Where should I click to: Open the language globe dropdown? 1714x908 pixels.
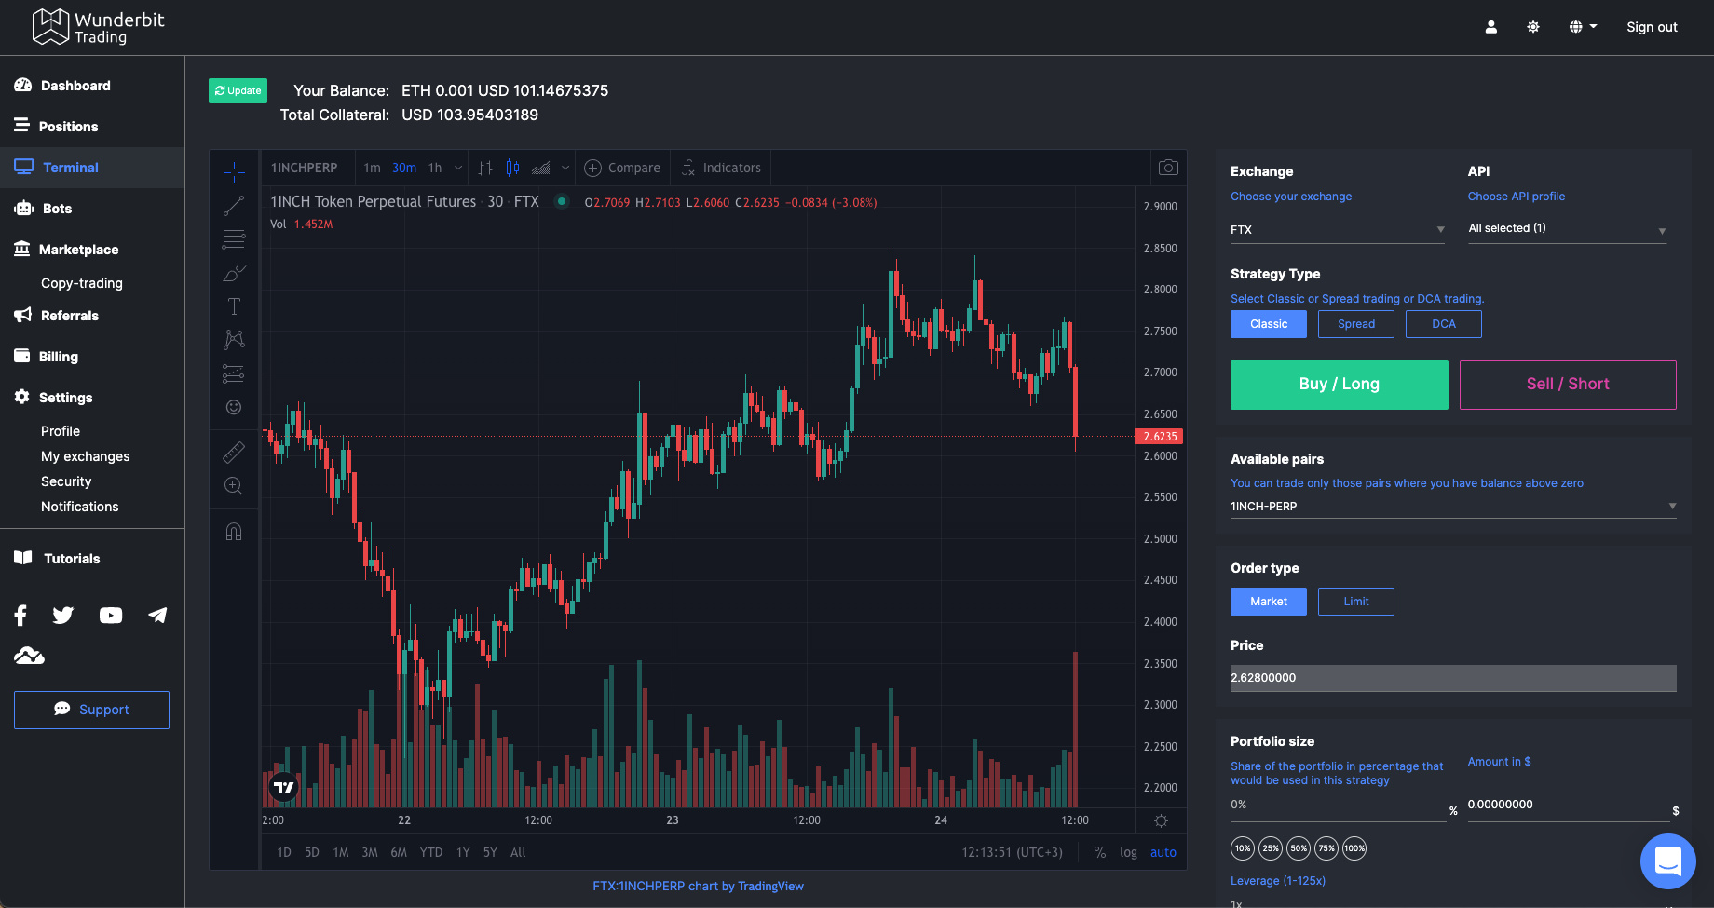click(x=1583, y=27)
